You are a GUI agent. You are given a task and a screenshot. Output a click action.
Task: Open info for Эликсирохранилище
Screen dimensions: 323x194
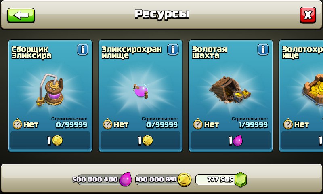tap(173, 49)
